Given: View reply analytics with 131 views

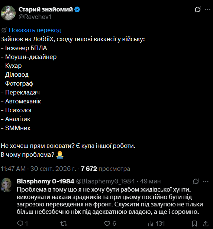Looking at the screenshot, I should click(x=156, y=223).
